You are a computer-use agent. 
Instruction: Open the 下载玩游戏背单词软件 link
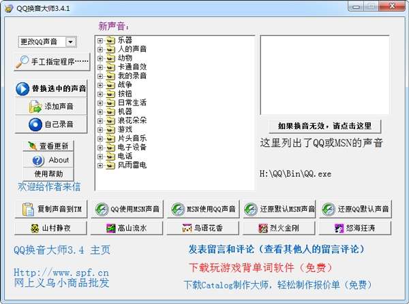(261, 267)
